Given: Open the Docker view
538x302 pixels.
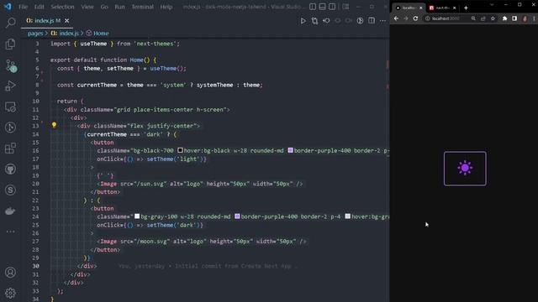Looking at the screenshot, I should tap(10, 211).
